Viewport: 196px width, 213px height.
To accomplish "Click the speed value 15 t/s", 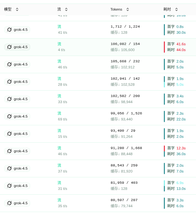I will [x=63, y=137].
